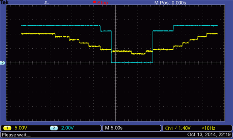Click the red Stop indicator dot

pyautogui.click(x=94, y=2)
